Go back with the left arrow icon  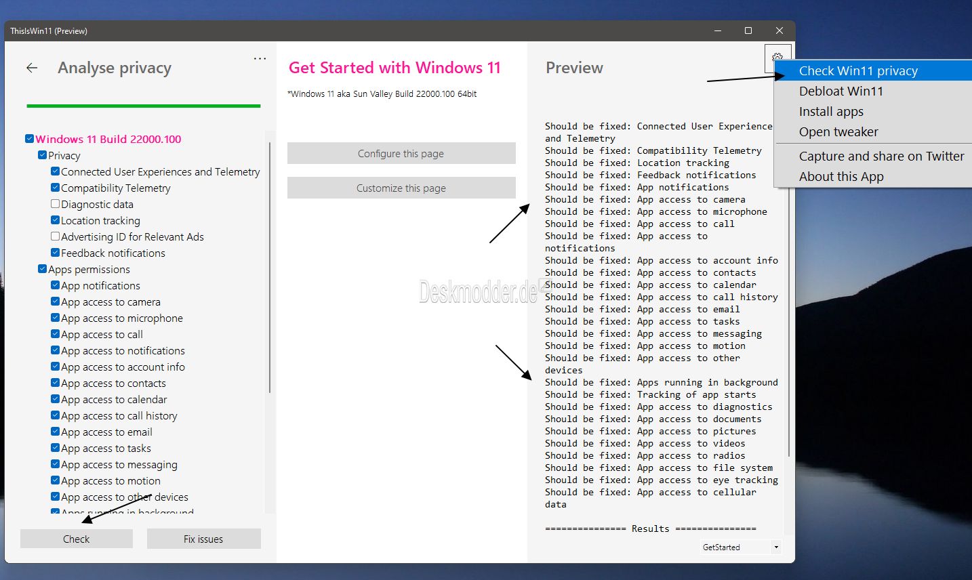pos(32,68)
